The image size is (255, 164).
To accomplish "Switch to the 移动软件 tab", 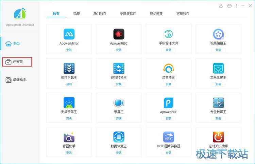I will coord(156,14).
